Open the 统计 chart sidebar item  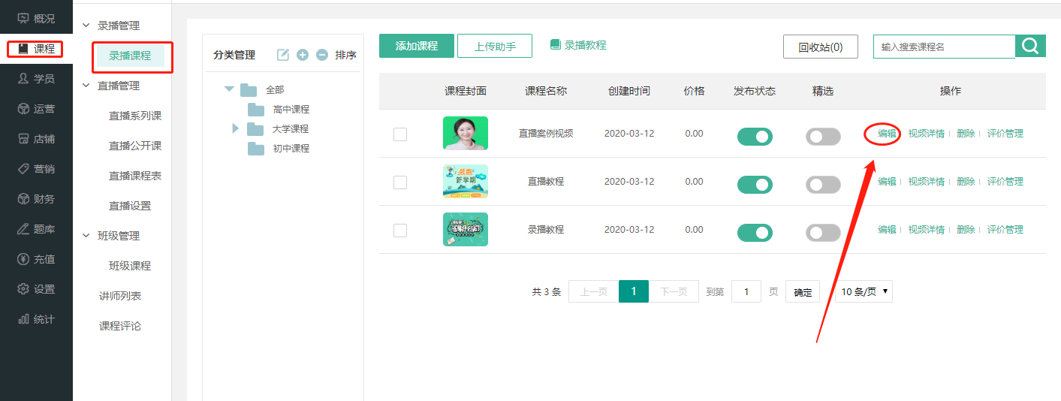[36, 319]
